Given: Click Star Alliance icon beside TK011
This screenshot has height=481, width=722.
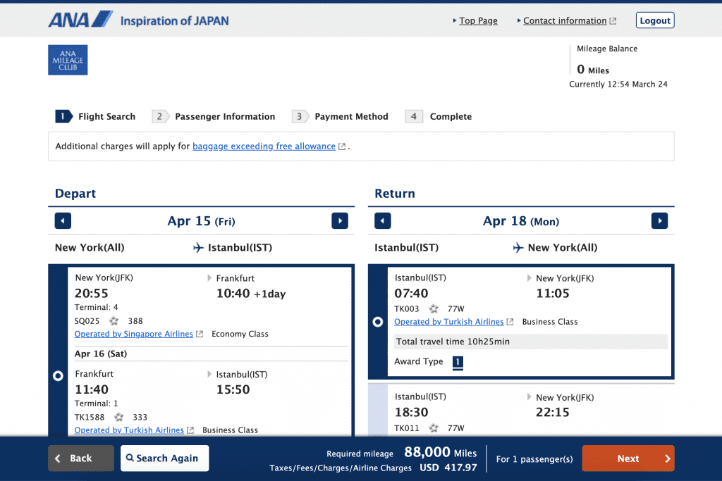Looking at the screenshot, I should point(434,428).
